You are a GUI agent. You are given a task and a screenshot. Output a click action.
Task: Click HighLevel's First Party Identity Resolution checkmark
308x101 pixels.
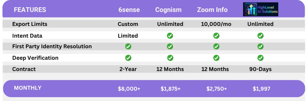[261, 47]
